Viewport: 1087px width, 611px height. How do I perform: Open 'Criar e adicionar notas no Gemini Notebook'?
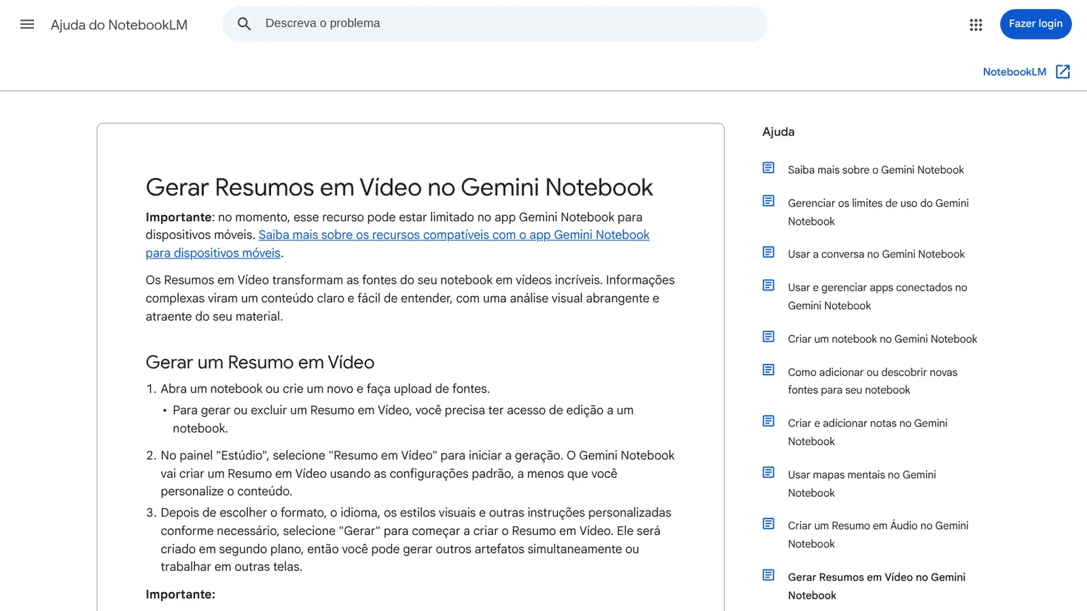point(868,432)
